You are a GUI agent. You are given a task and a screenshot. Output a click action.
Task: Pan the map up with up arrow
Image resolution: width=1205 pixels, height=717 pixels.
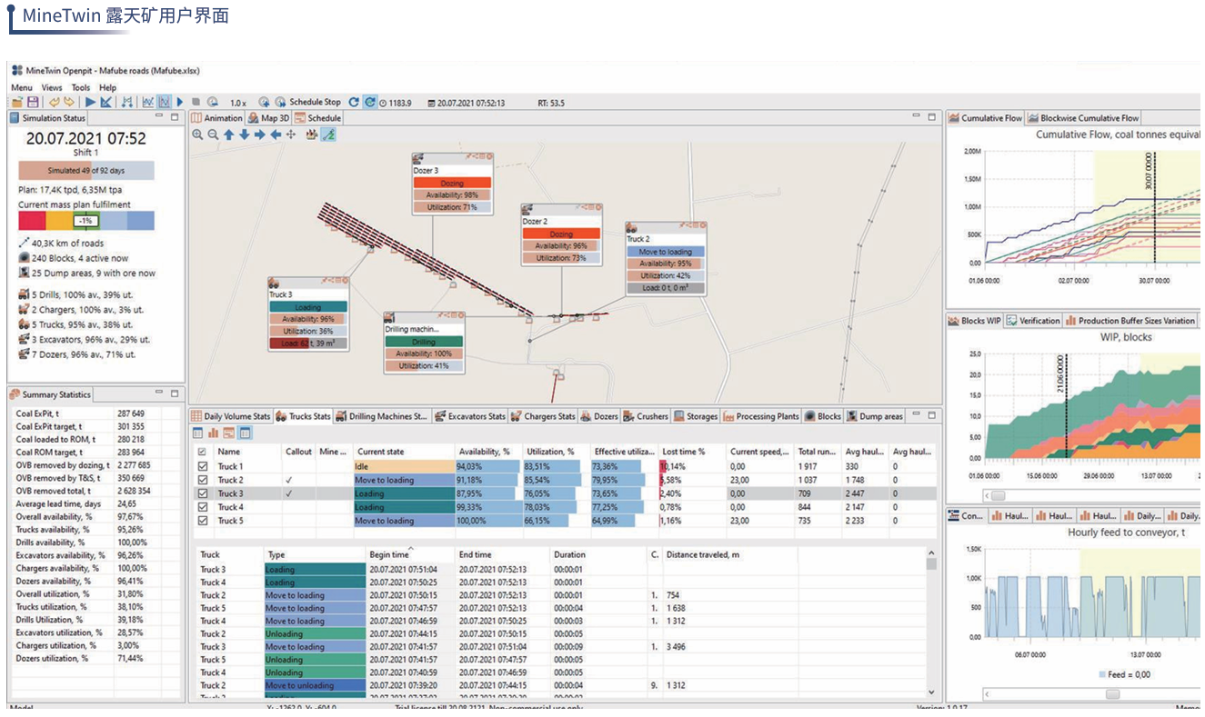coord(229,134)
